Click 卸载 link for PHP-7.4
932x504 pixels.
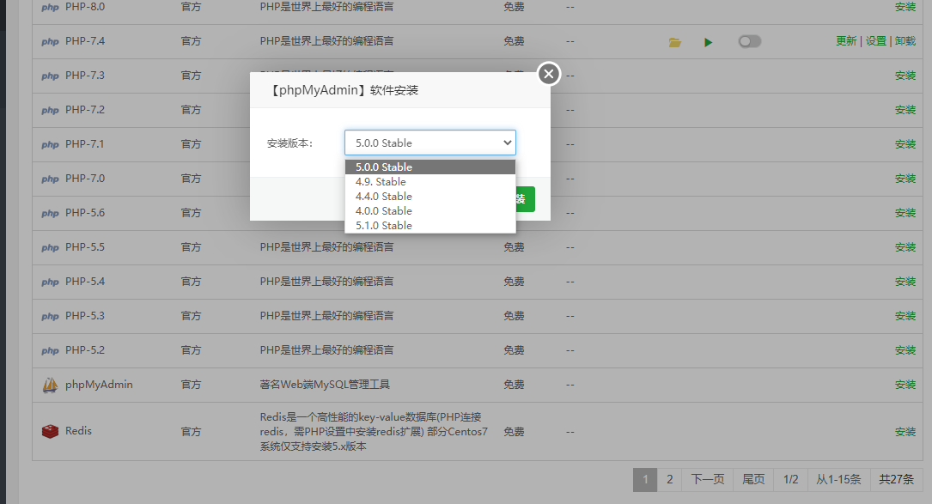click(x=905, y=41)
